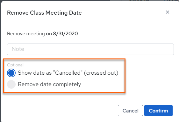Image resolution: width=179 pixels, height=122 pixels.
Task: Click the Note placeholder text
Action: click(x=18, y=49)
